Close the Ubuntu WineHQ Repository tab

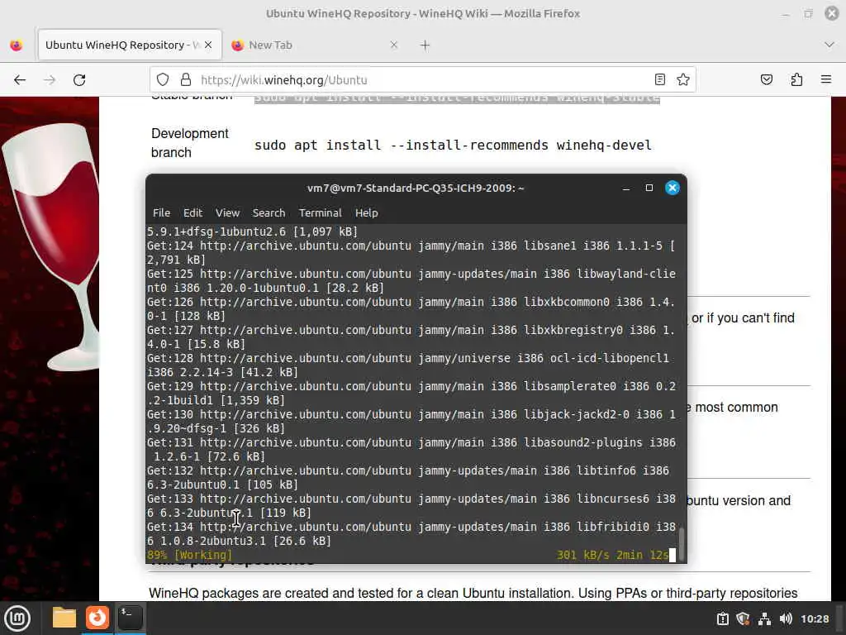(x=208, y=45)
